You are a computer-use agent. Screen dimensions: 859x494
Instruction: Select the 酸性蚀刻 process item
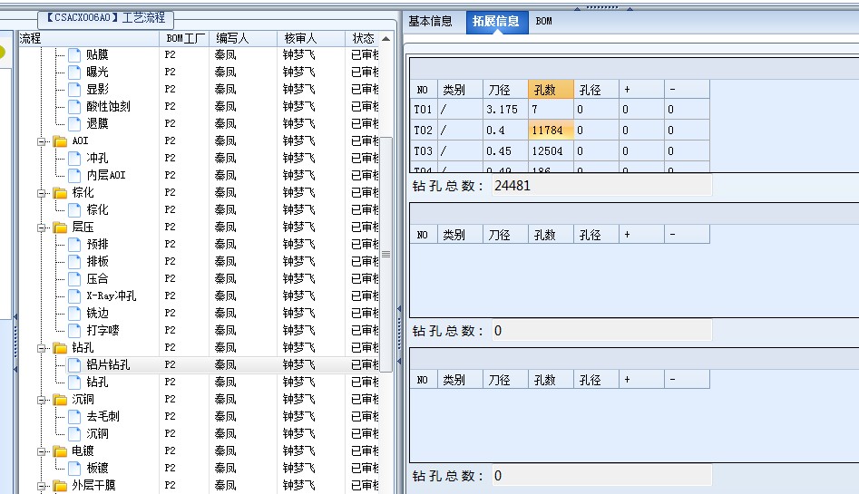click(x=108, y=107)
